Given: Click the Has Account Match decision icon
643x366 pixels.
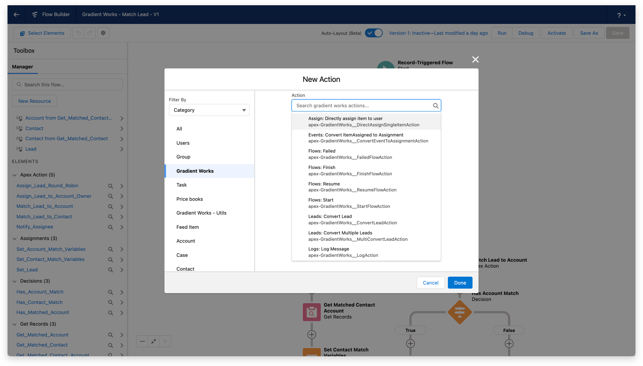Looking at the screenshot, I should pyautogui.click(x=459, y=312).
